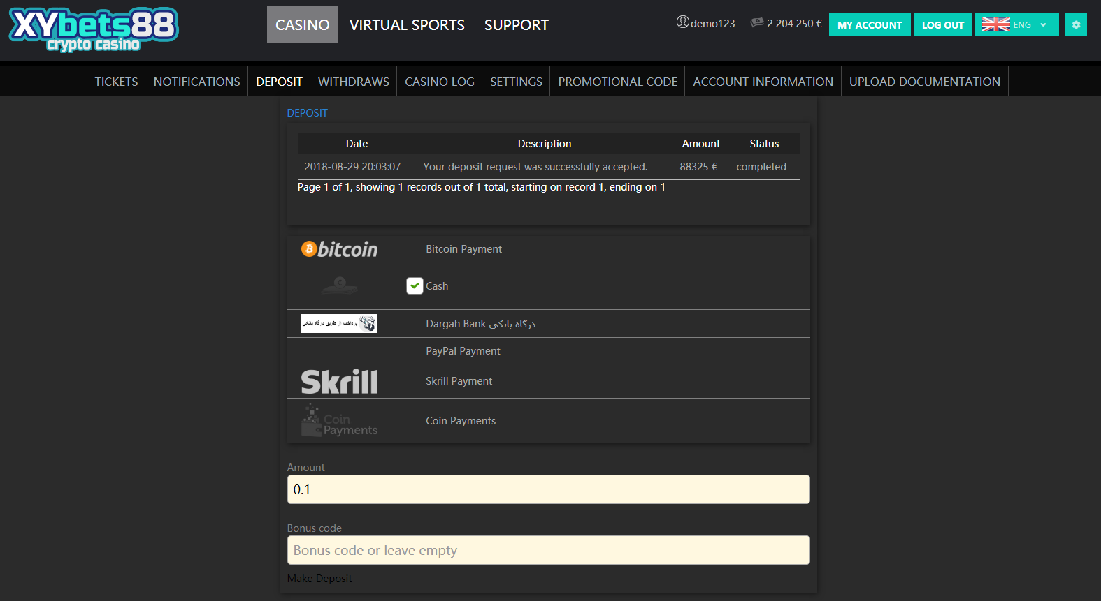Click the balance money icon
Image resolution: width=1101 pixels, height=601 pixels.
point(756,23)
